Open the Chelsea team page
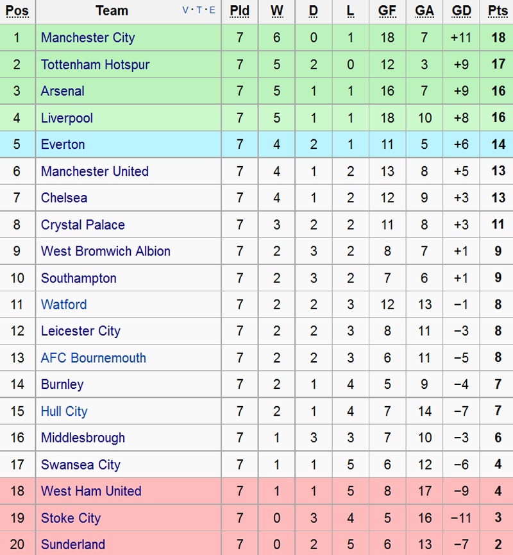This screenshot has height=555, width=513. coord(64,198)
